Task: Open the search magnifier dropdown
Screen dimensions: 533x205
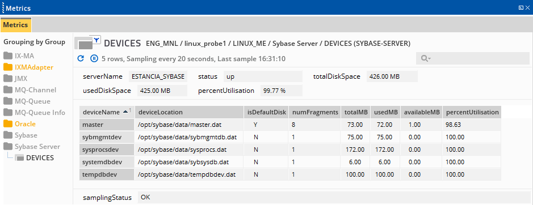Action: click(x=426, y=58)
